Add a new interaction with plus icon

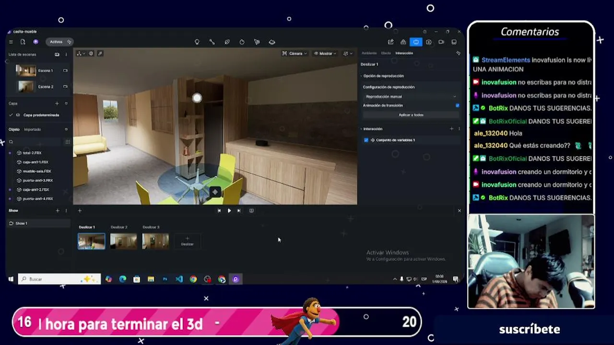point(451,129)
